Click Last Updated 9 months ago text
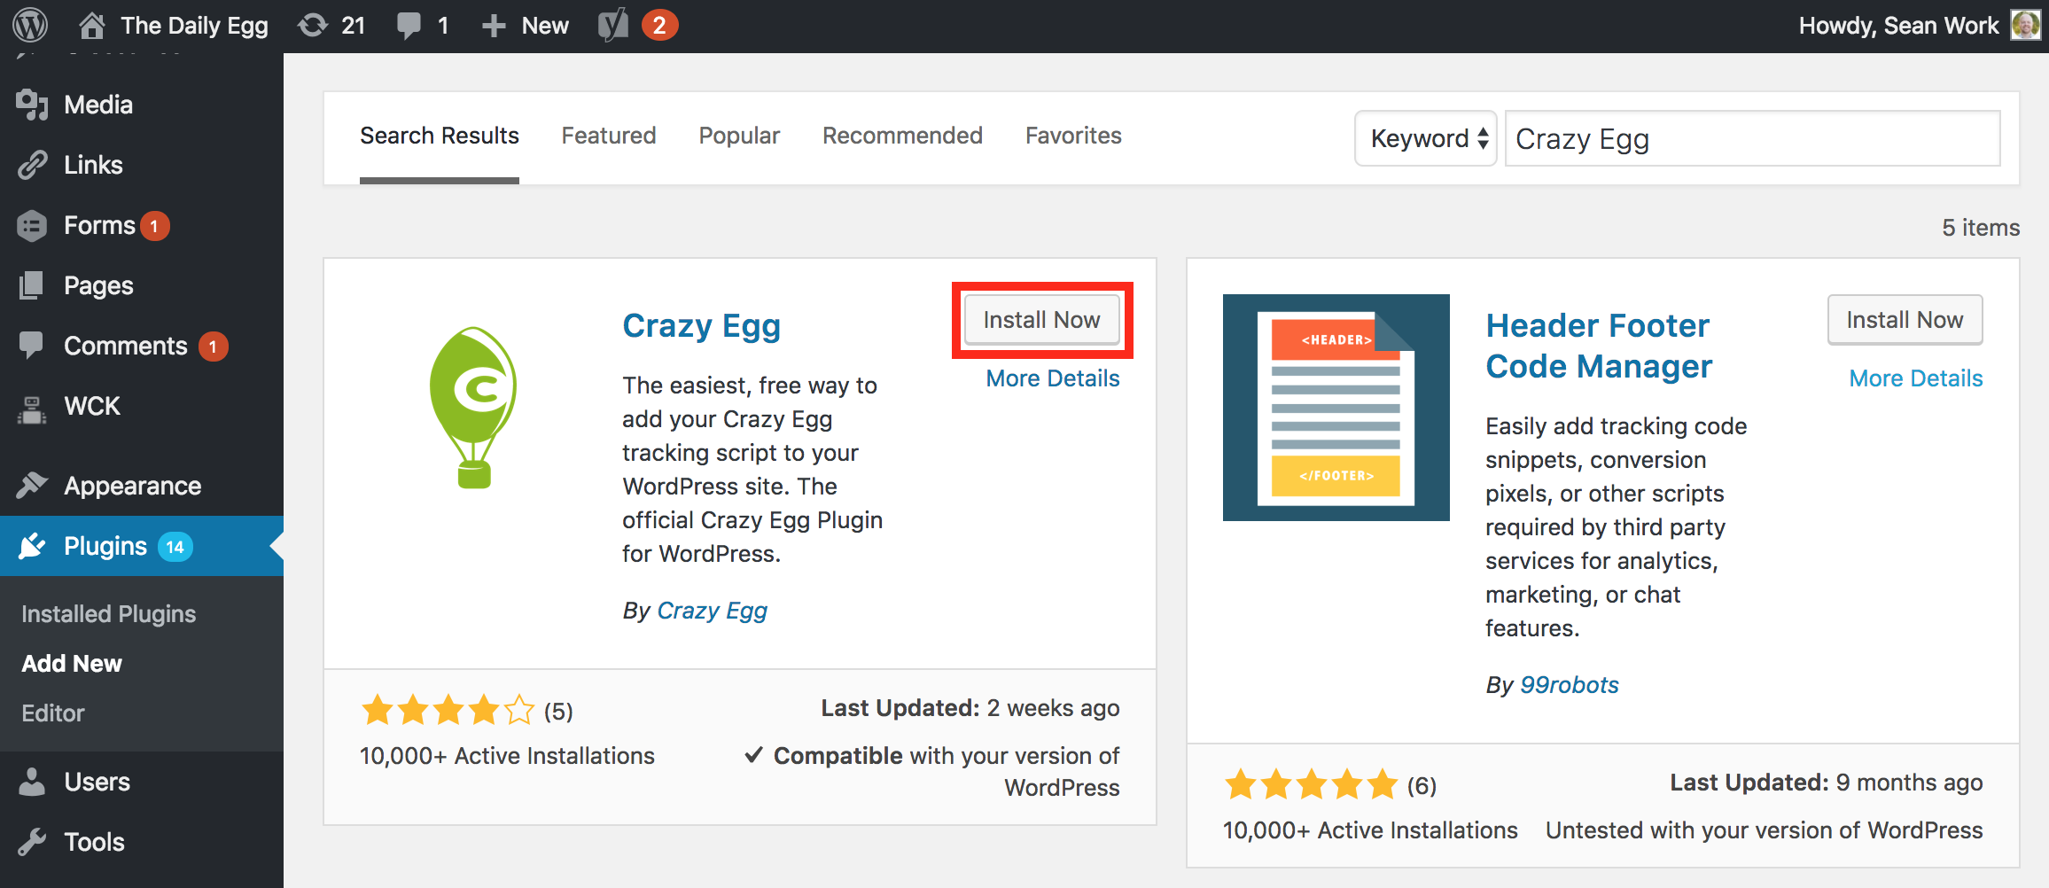The width and height of the screenshot is (2049, 888). (x=1827, y=783)
